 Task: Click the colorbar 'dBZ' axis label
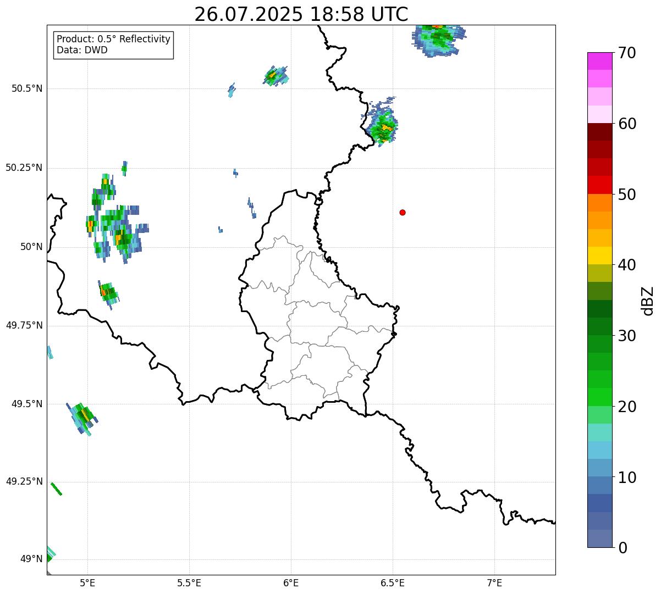[x=648, y=301]
